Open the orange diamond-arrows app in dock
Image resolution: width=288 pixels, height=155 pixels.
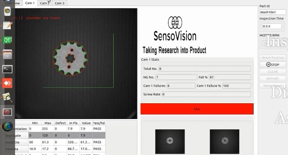7,83
